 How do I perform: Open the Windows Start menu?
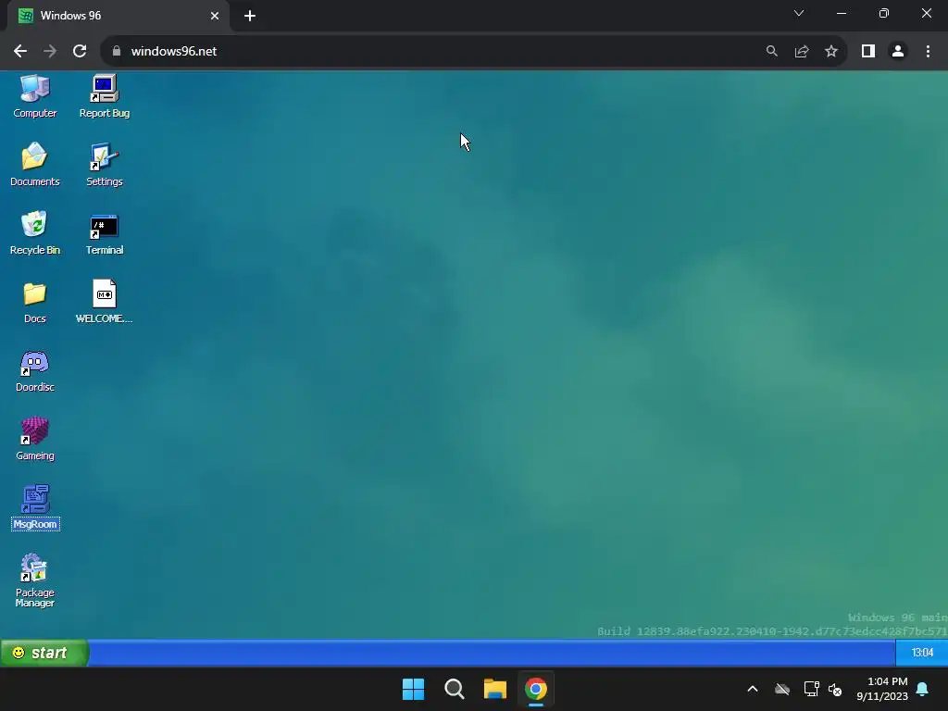414,689
